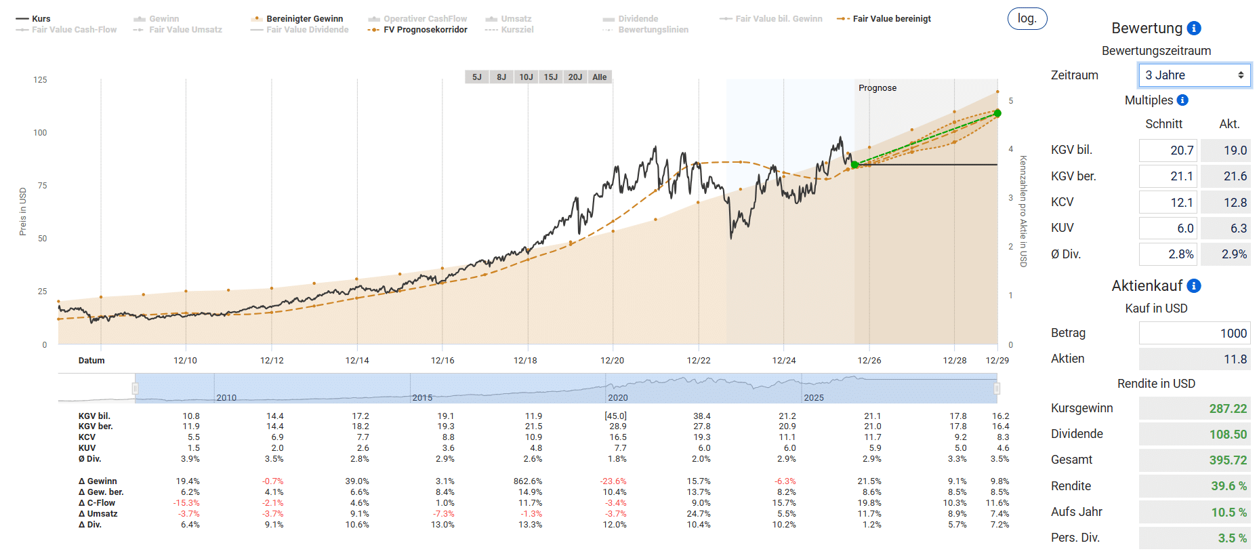Open the Bewertung info icon
The image size is (1259, 558).
1195,28
